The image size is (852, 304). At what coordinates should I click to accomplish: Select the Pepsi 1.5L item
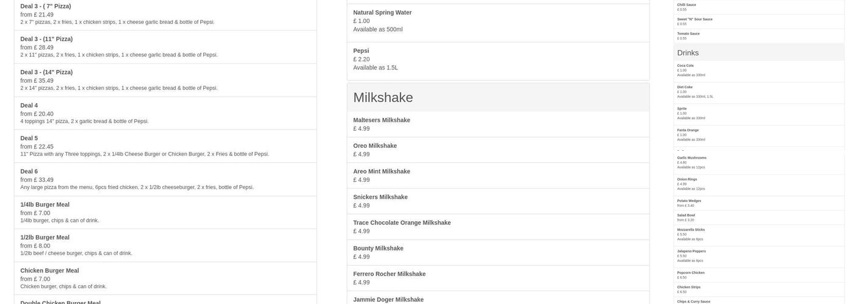click(498, 59)
